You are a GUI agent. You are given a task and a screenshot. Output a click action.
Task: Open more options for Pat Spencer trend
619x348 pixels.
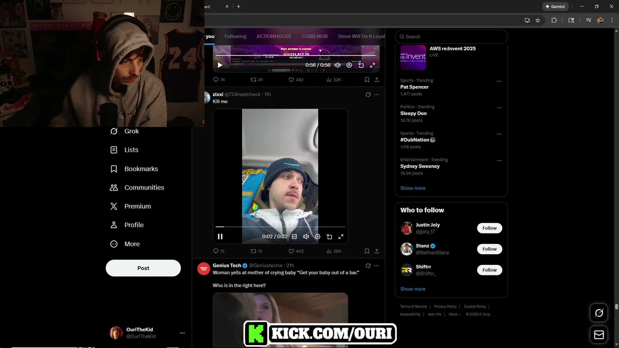coord(499,81)
